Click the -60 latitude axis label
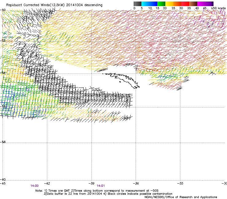227x199 pixels. click(x=3, y=179)
